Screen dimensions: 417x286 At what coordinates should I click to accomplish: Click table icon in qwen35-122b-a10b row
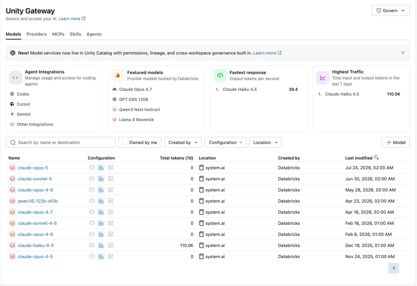tap(111, 201)
